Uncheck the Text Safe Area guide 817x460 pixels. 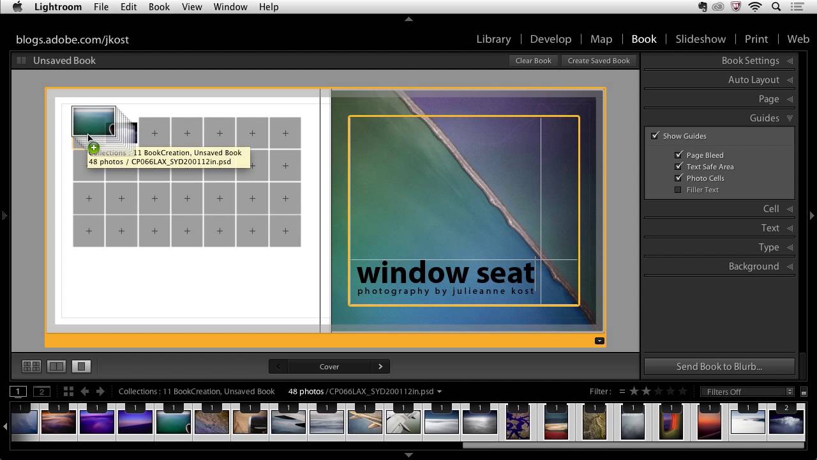[x=678, y=166]
